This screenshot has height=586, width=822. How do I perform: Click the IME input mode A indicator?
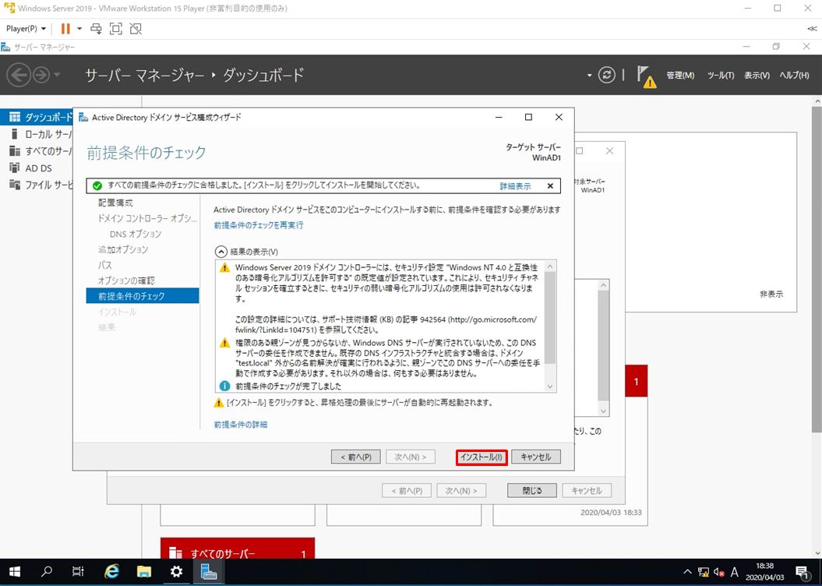pos(735,572)
